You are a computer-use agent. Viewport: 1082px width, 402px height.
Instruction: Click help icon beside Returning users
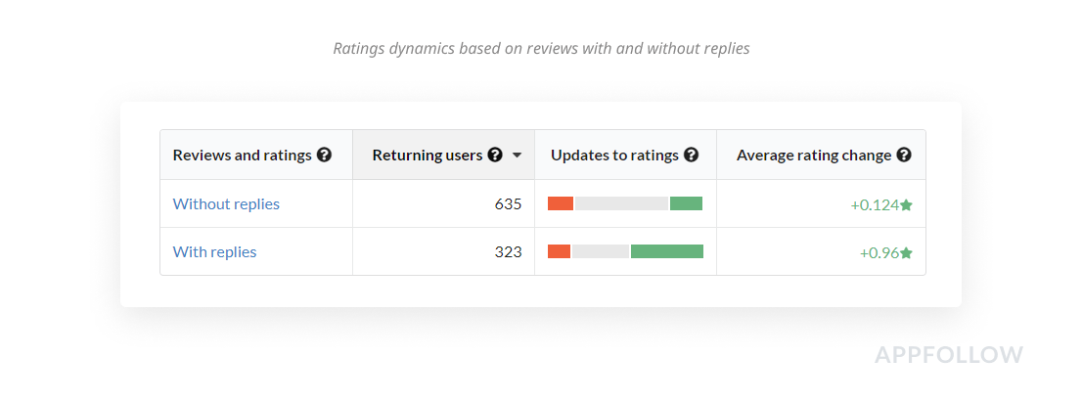point(495,155)
